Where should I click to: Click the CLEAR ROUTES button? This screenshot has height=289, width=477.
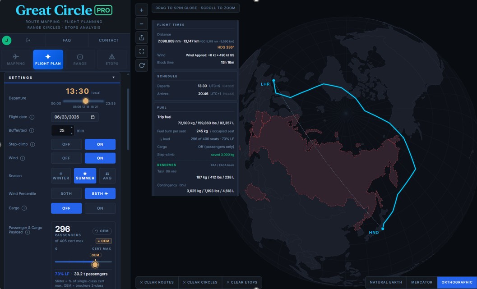pyautogui.click(x=156, y=282)
